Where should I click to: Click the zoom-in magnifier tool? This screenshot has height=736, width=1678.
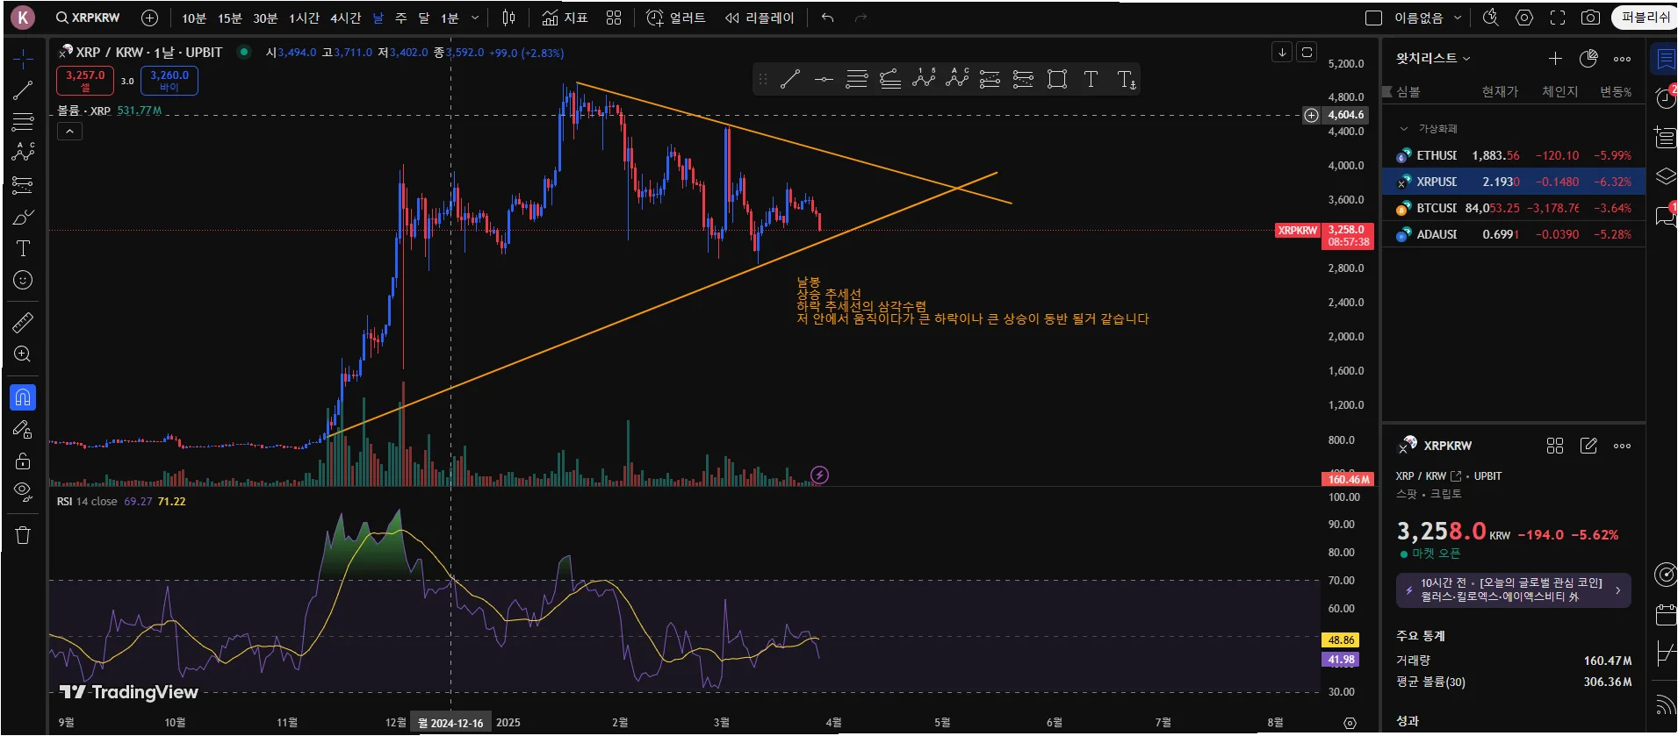pos(23,354)
